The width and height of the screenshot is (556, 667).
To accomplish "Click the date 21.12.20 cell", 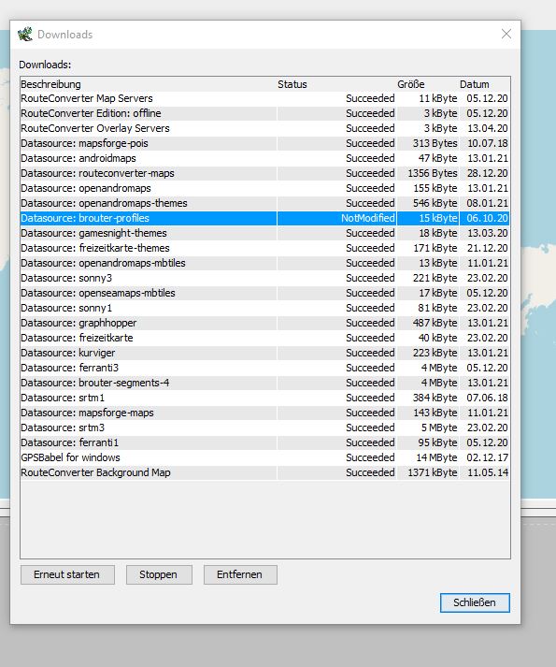I will pyautogui.click(x=484, y=248).
